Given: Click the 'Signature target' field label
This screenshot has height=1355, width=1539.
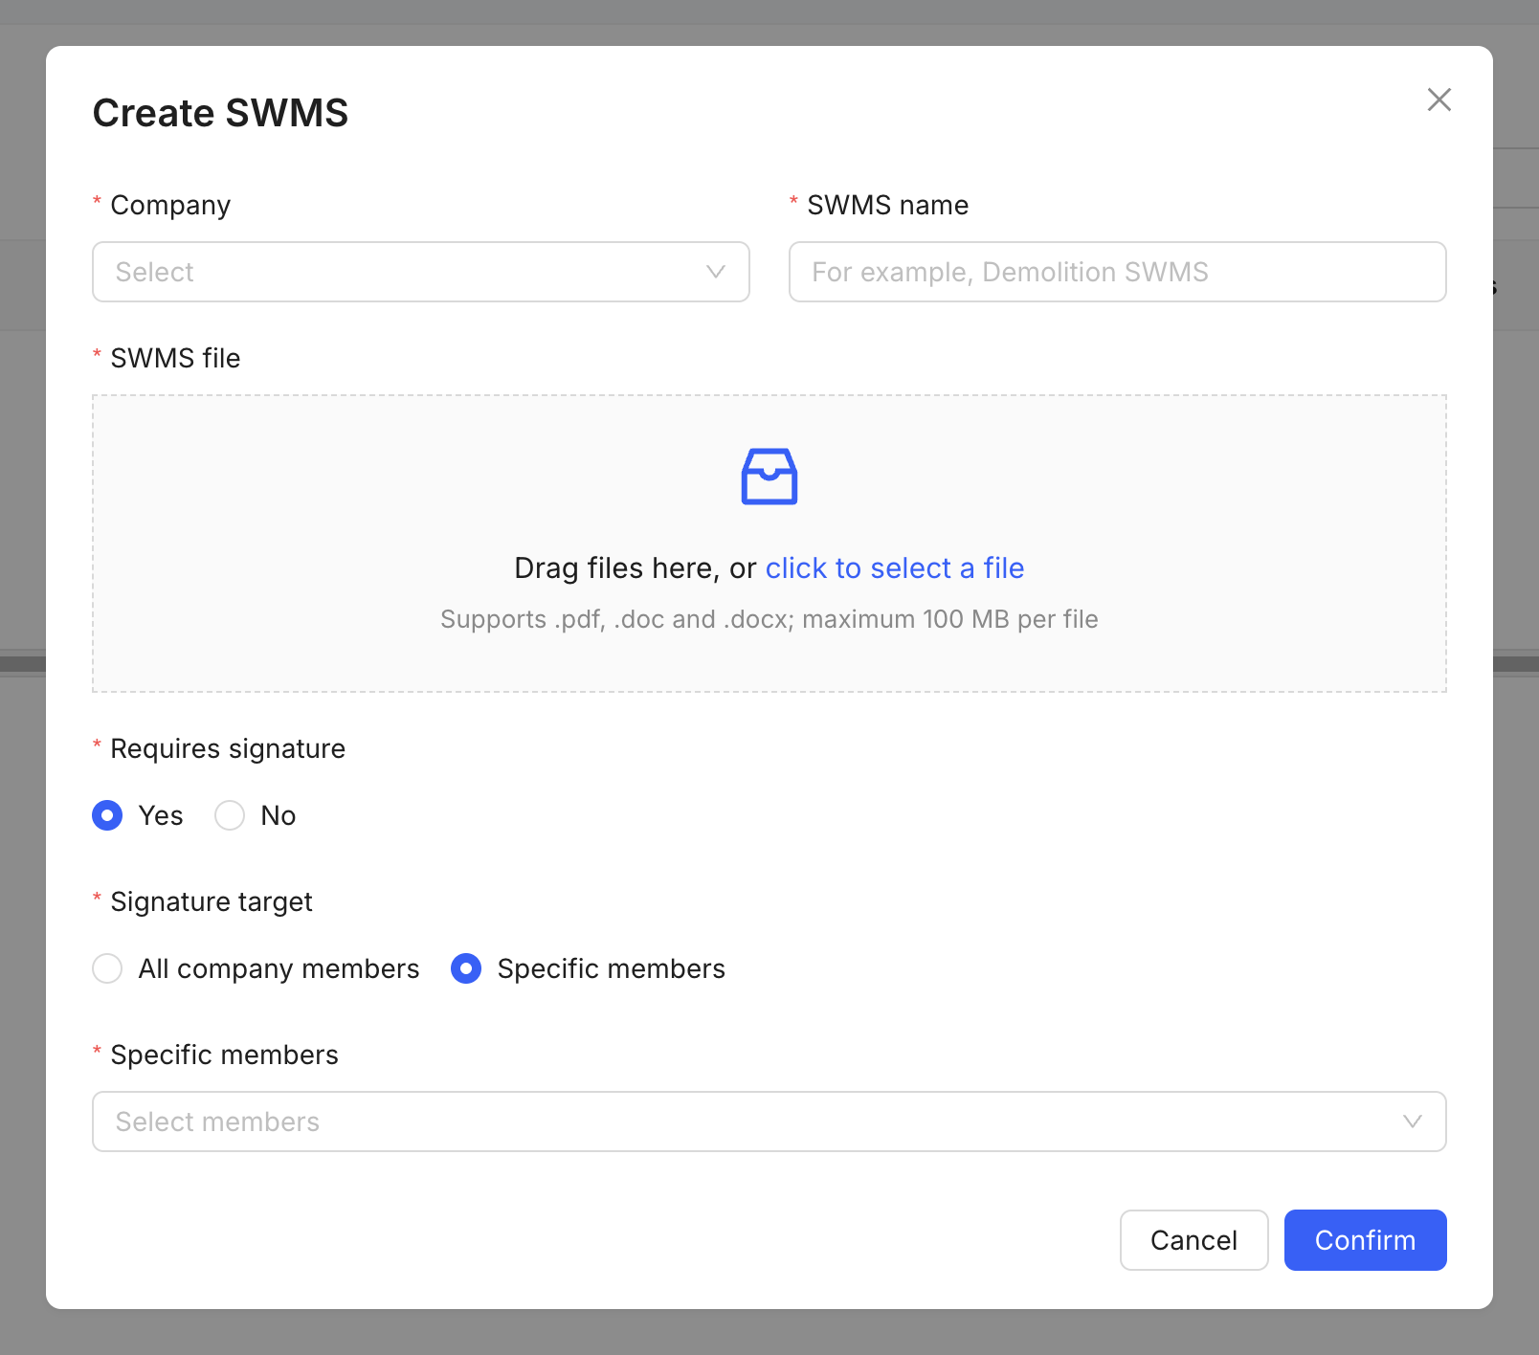Looking at the screenshot, I should 212,901.
